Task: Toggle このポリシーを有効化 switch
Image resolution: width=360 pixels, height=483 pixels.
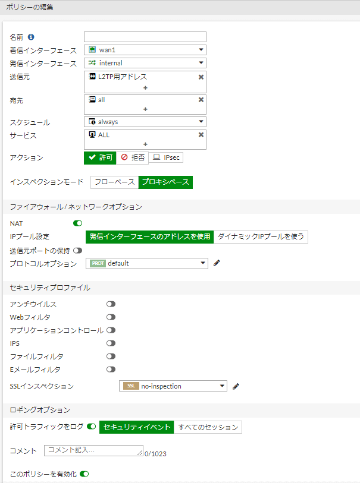Action: (x=84, y=473)
